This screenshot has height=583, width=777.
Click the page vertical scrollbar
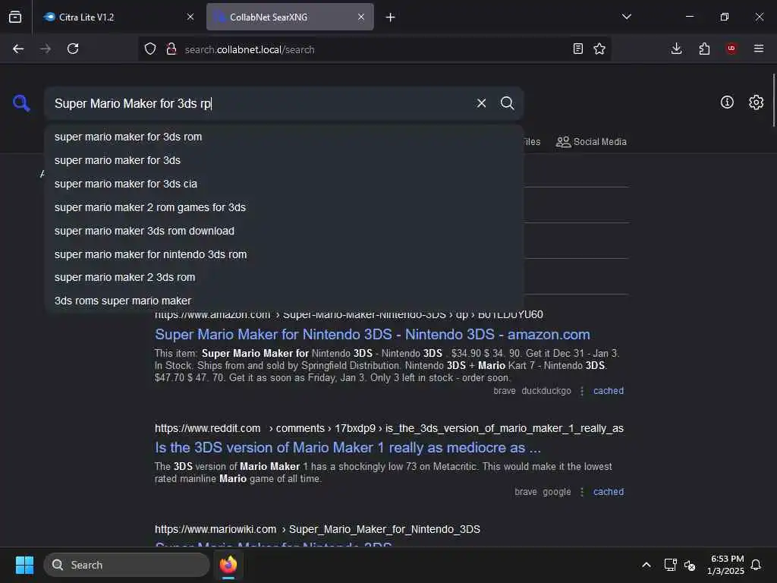pos(773,100)
